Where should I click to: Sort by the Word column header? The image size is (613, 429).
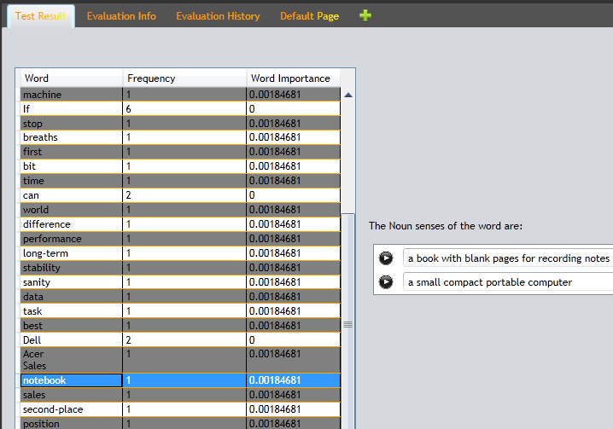[72, 78]
